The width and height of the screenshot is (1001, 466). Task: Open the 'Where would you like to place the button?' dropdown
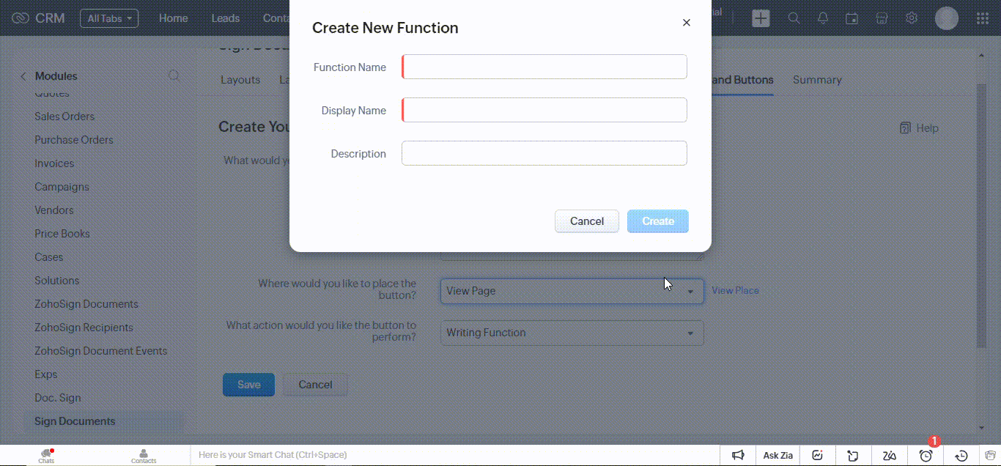[x=572, y=291]
